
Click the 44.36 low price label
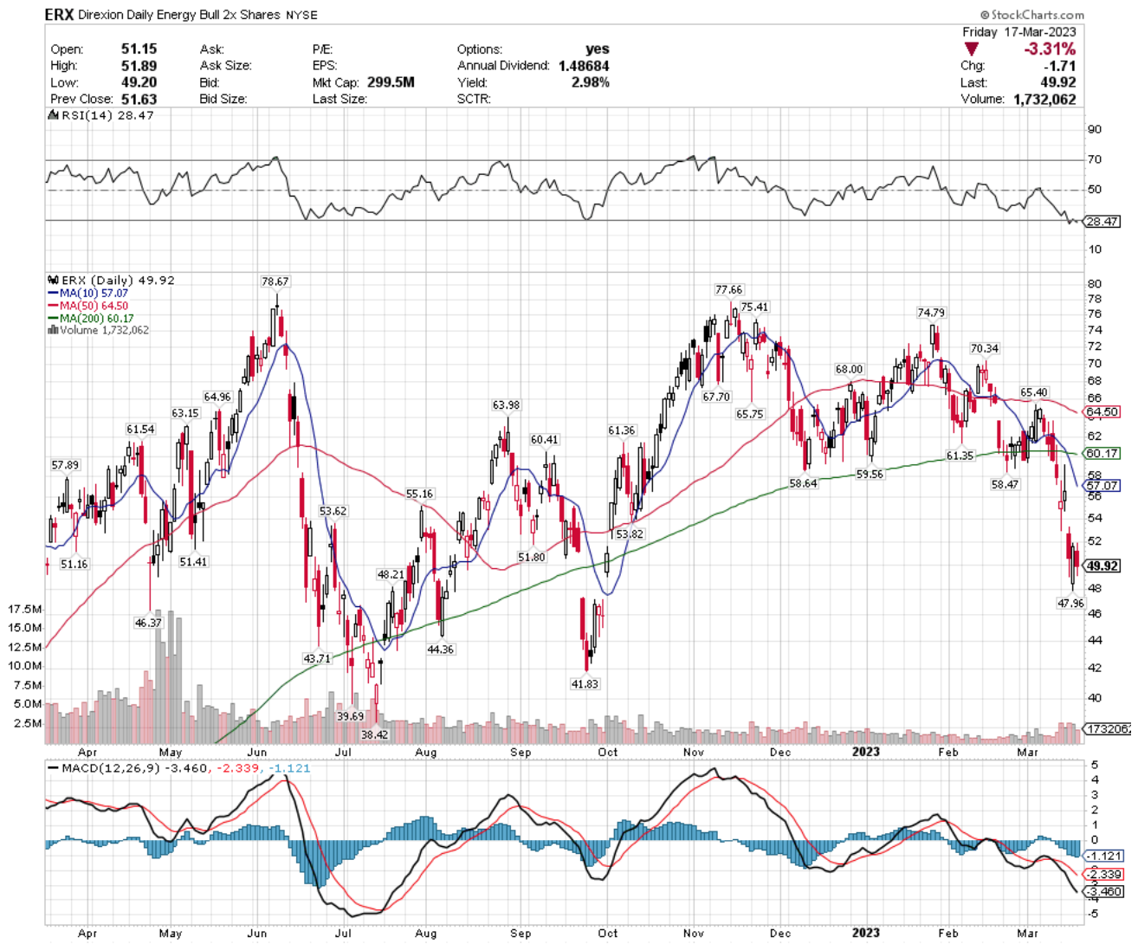(x=440, y=649)
